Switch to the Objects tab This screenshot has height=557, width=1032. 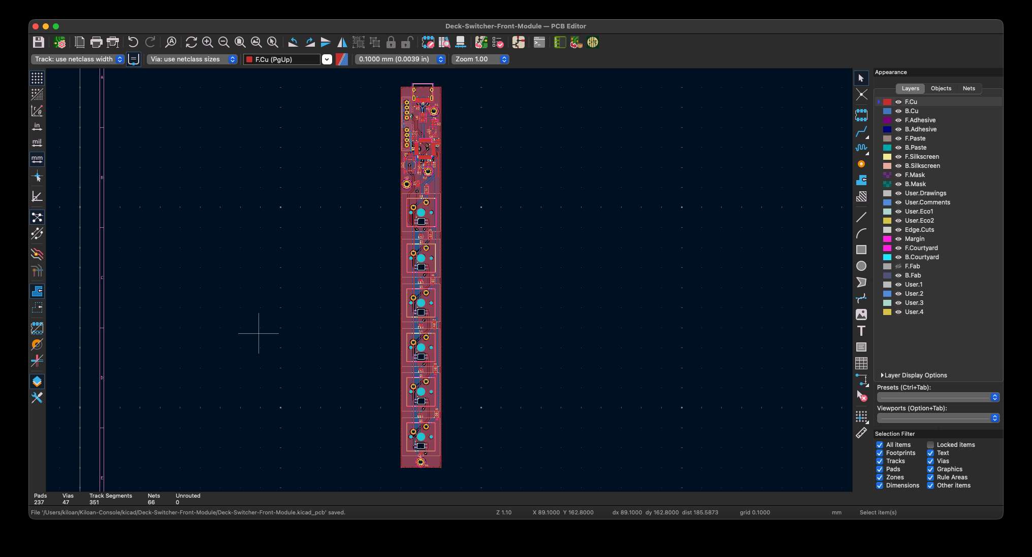tap(941, 88)
